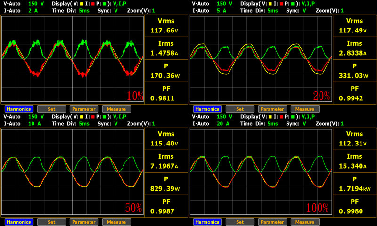The width and height of the screenshot is (377, 226).
Task: Select the Irms reading 1.4758A
Action: point(164,53)
